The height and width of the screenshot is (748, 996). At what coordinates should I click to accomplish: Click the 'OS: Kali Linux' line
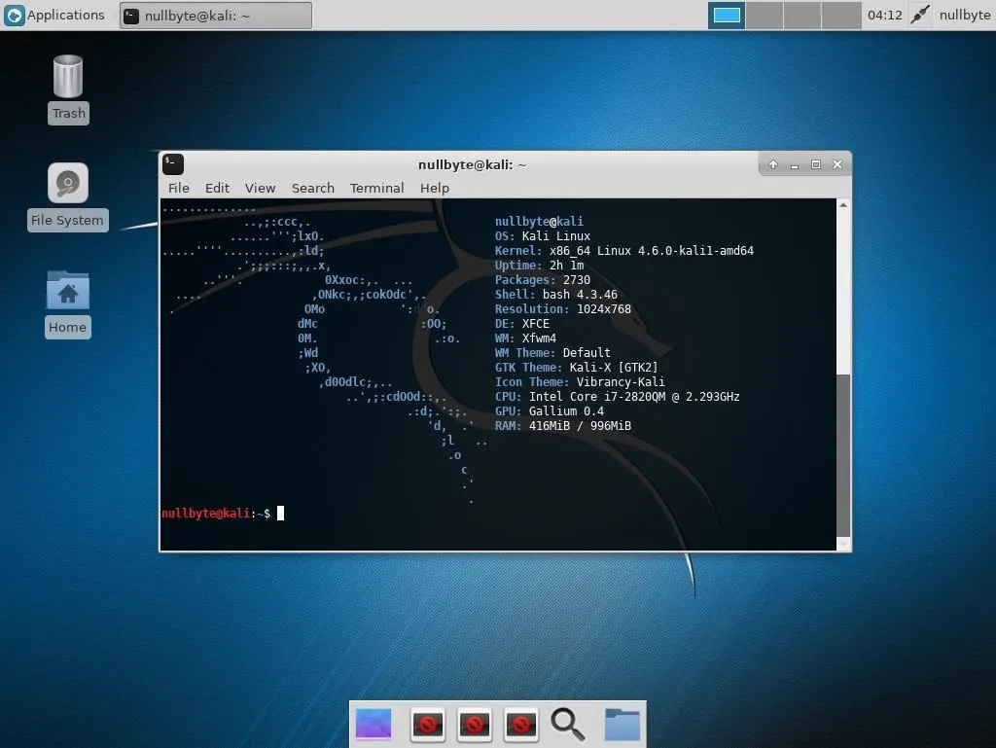[543, 236]
